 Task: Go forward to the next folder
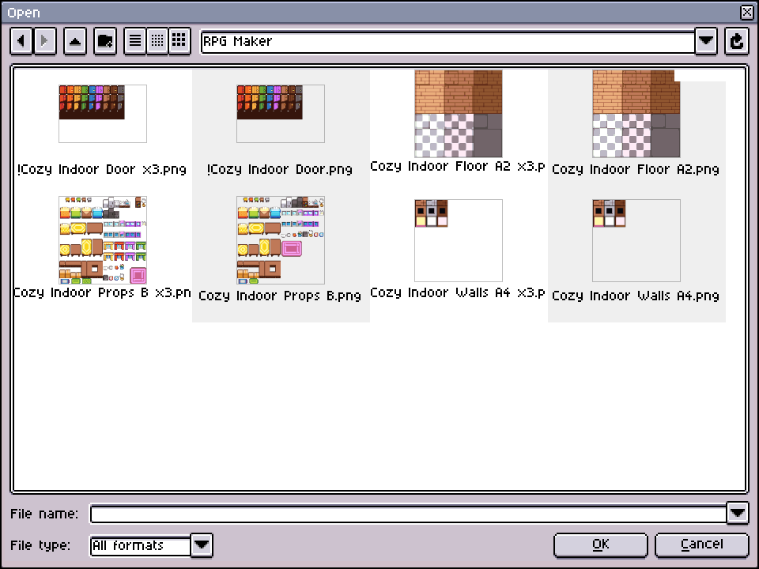[x=44, y=41]
